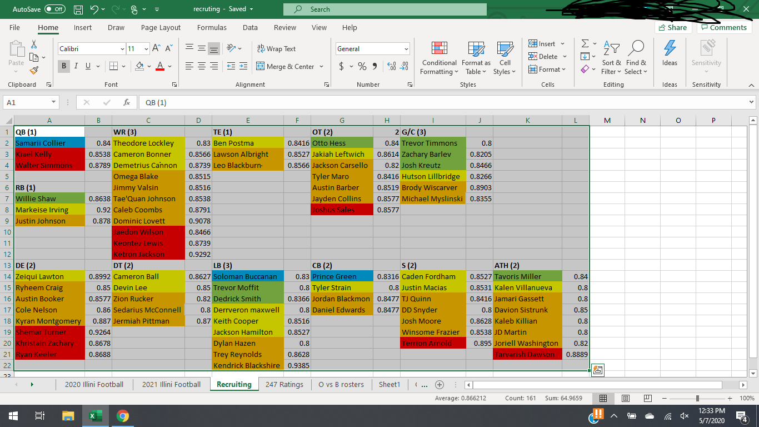Toggle Wrap Text for selected cells
The width and height of the screenshot is (759, 427).
click(x=276, y=49)
